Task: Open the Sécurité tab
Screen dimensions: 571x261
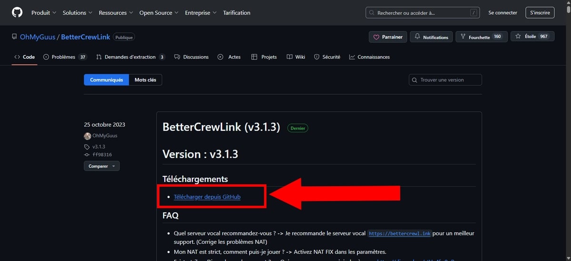Action: [327, 57]
